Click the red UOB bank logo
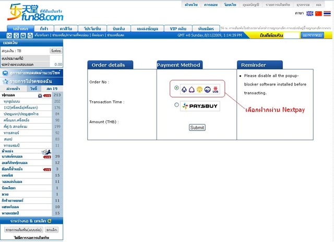This screenshot has width=334, height=242. pos(216,89)
